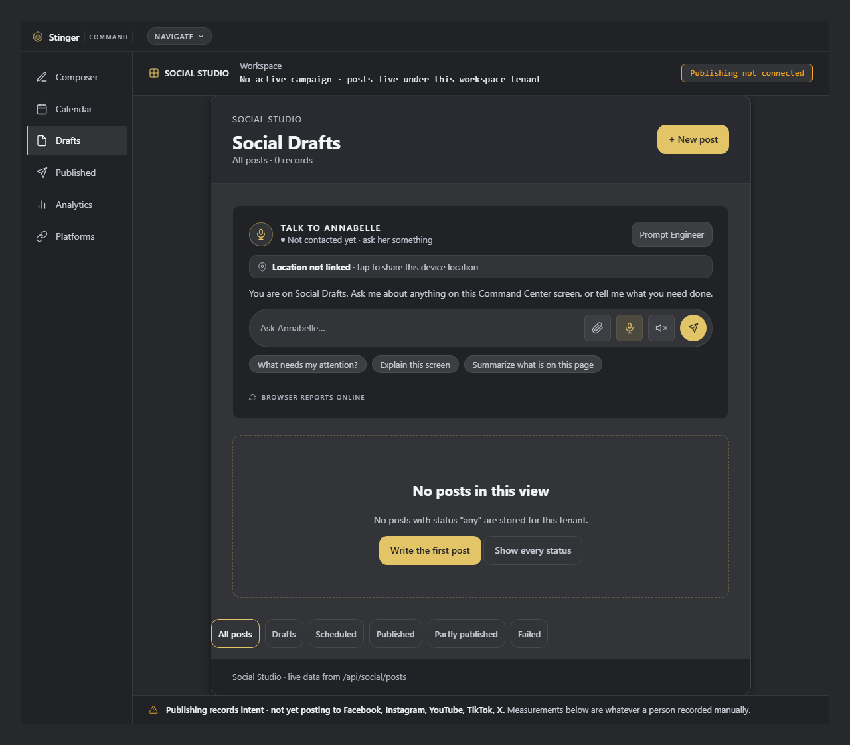Image resolution: width=850 pixels, height=745 pixels.
Task: Click the COMMAND badge next to Stinger
Action: [x=108, y=37]
